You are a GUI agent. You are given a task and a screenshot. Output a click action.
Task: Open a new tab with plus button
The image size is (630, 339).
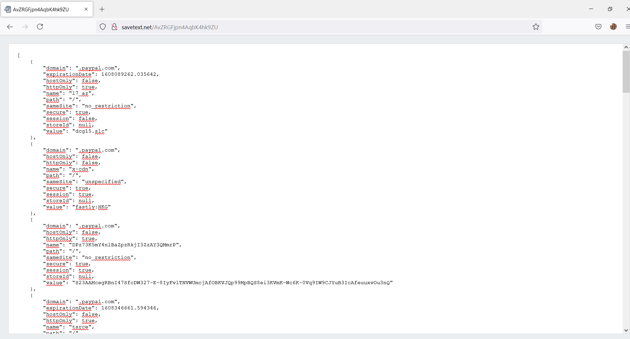[102, 9]
